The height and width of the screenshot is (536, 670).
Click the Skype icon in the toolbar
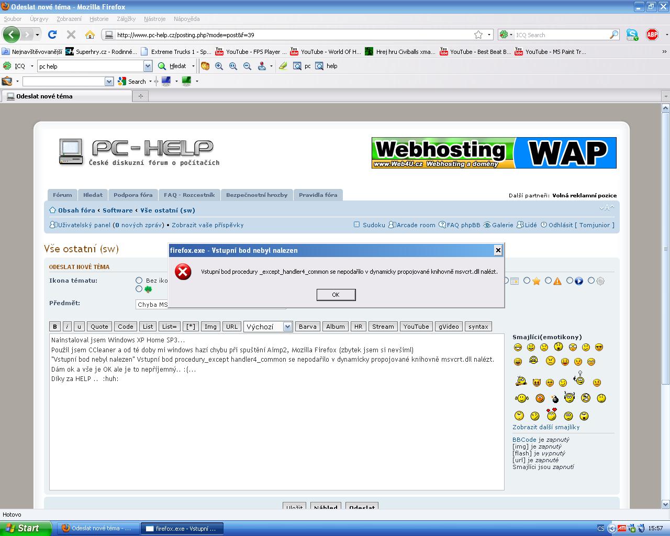pos(632,35)
